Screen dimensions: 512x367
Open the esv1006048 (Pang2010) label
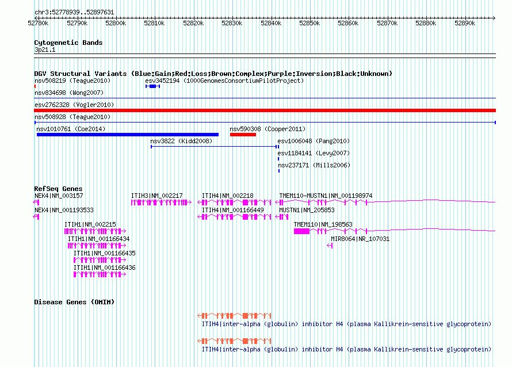point(314,141)
